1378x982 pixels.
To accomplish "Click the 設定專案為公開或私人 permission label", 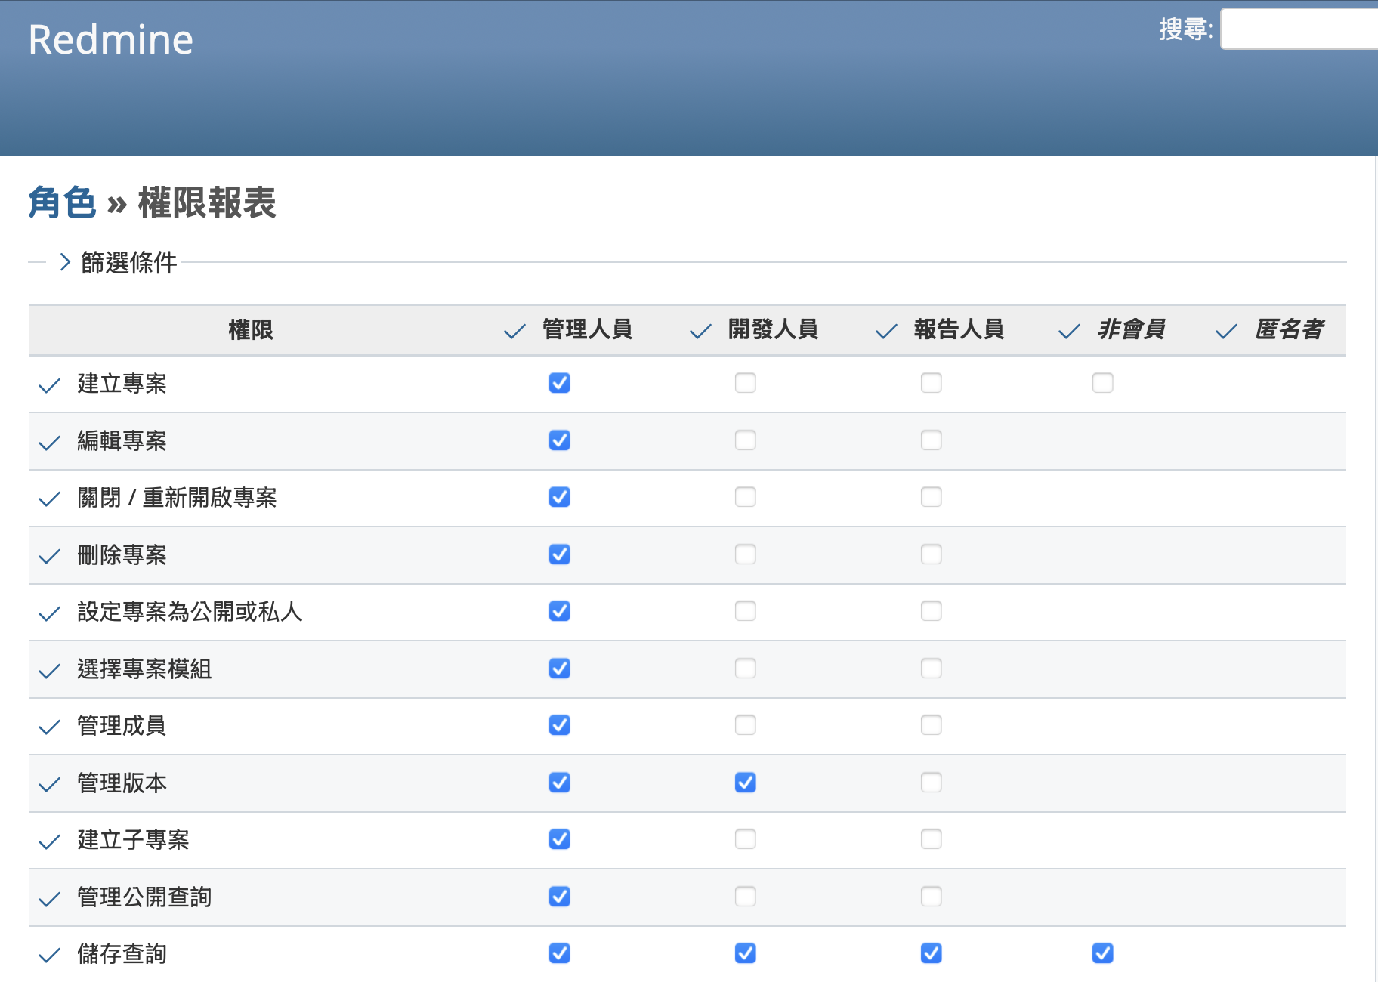I will [x=190, y=612].
